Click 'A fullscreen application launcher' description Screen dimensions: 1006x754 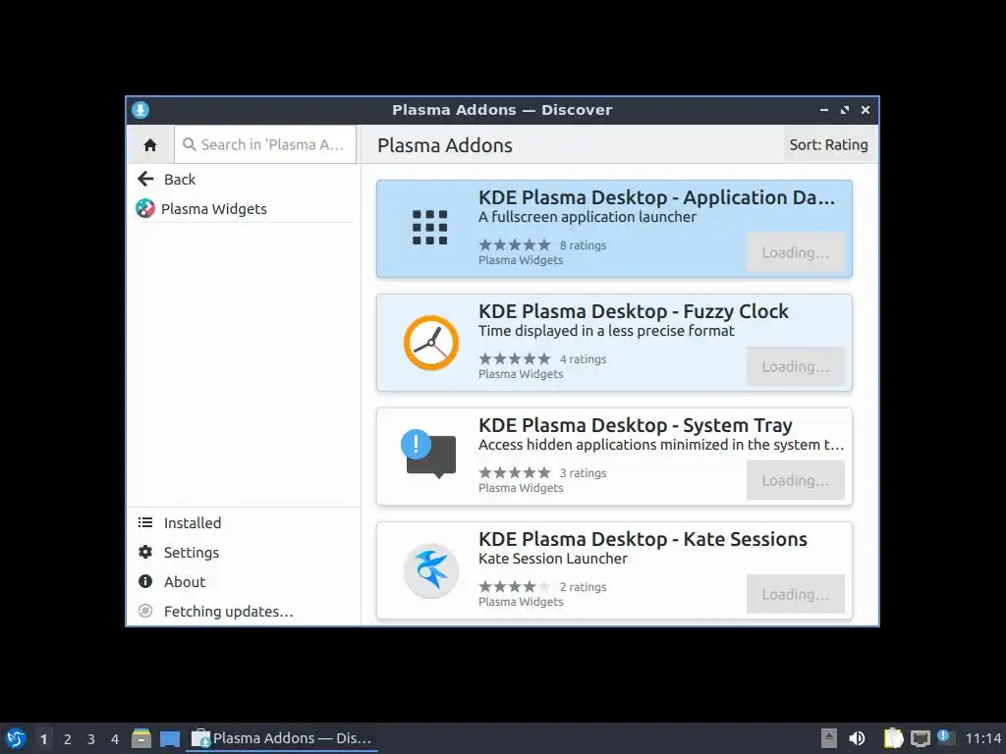[587, 217]
